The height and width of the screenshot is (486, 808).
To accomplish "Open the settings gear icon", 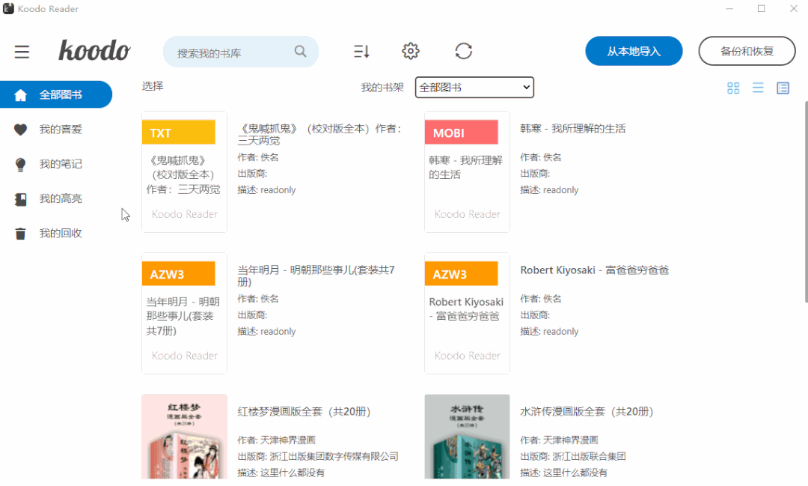I will point(410,51).
